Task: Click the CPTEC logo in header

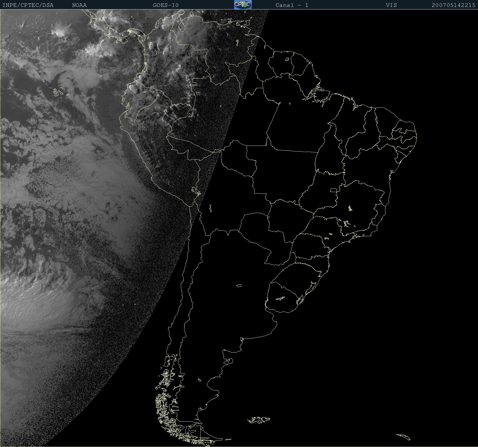Action: (x=243, y=5)
